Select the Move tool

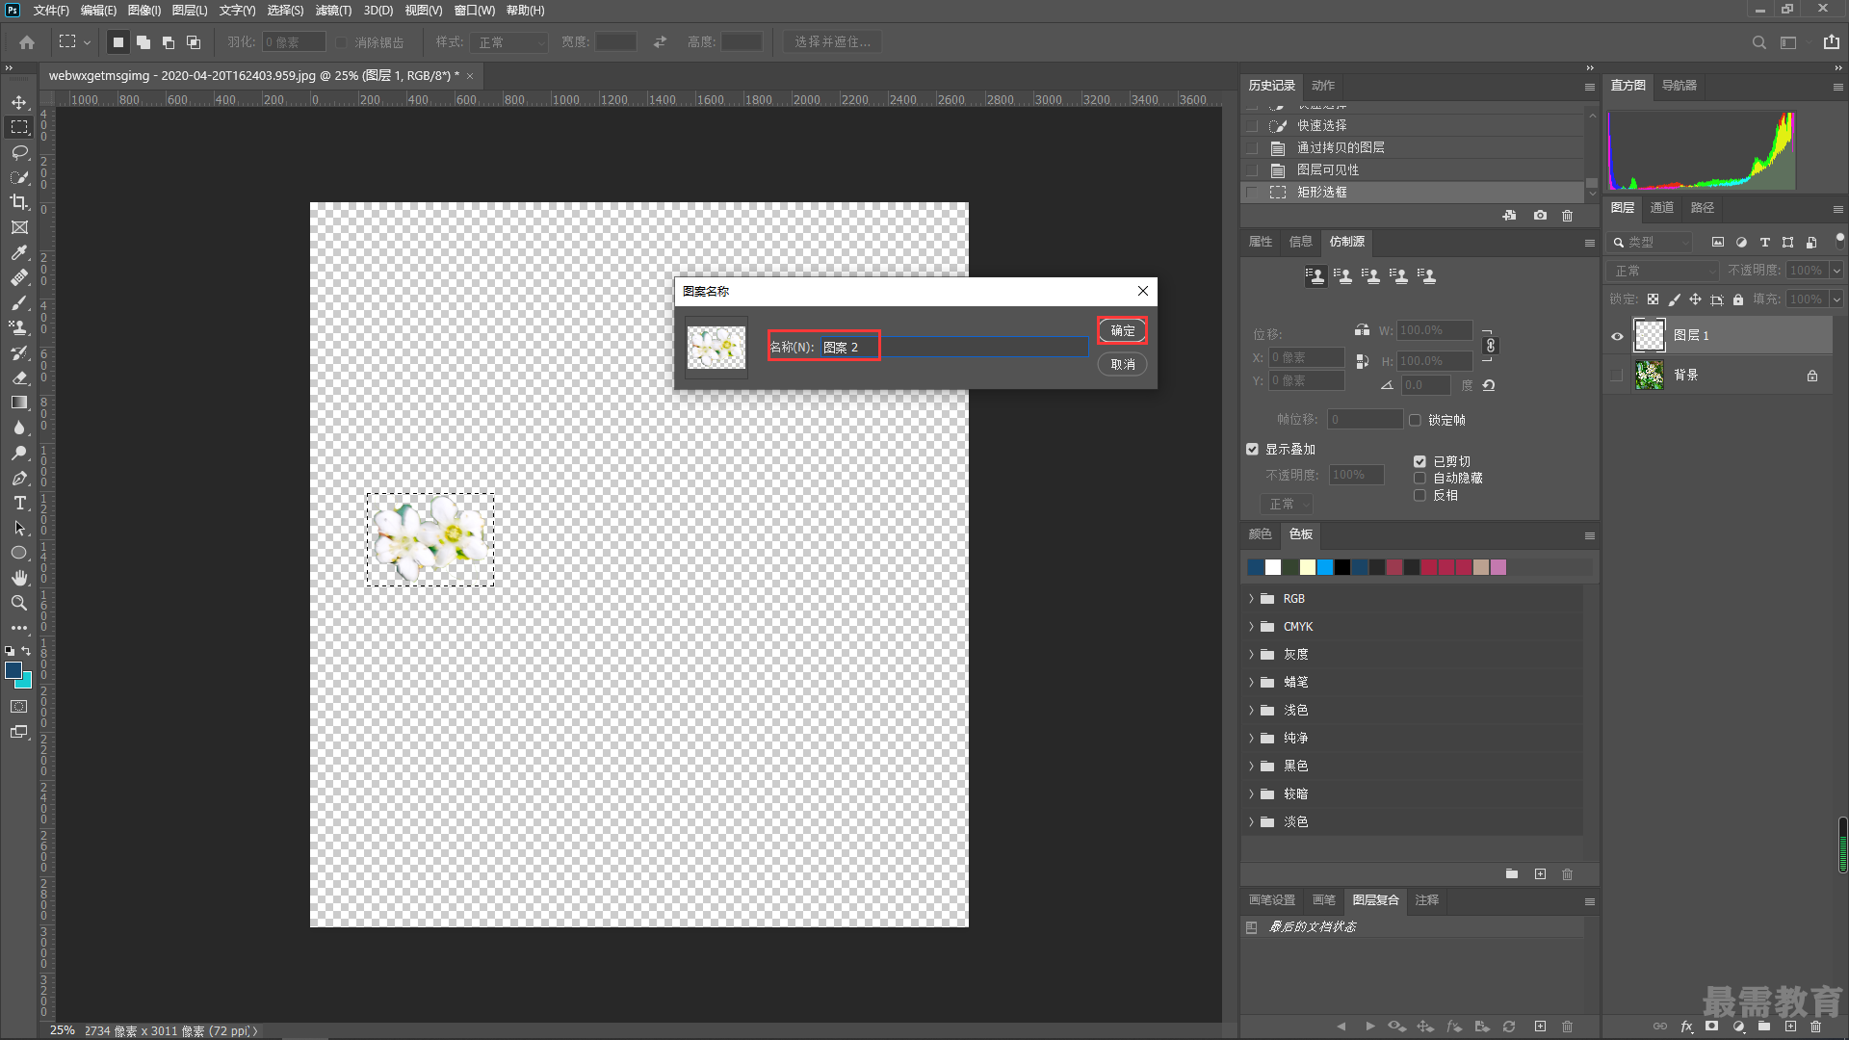[19, 102]
